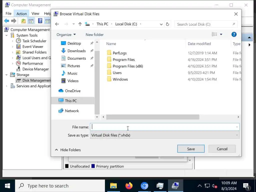Expand the address bar history dropdown
The width and height of the screenshot is (256, 192).
coord(161,24)
